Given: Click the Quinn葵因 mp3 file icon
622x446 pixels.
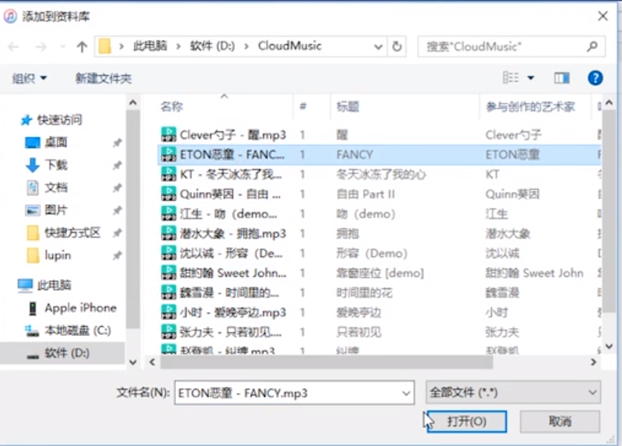Looking at the screenshot, I should click(x=168, y=194).
